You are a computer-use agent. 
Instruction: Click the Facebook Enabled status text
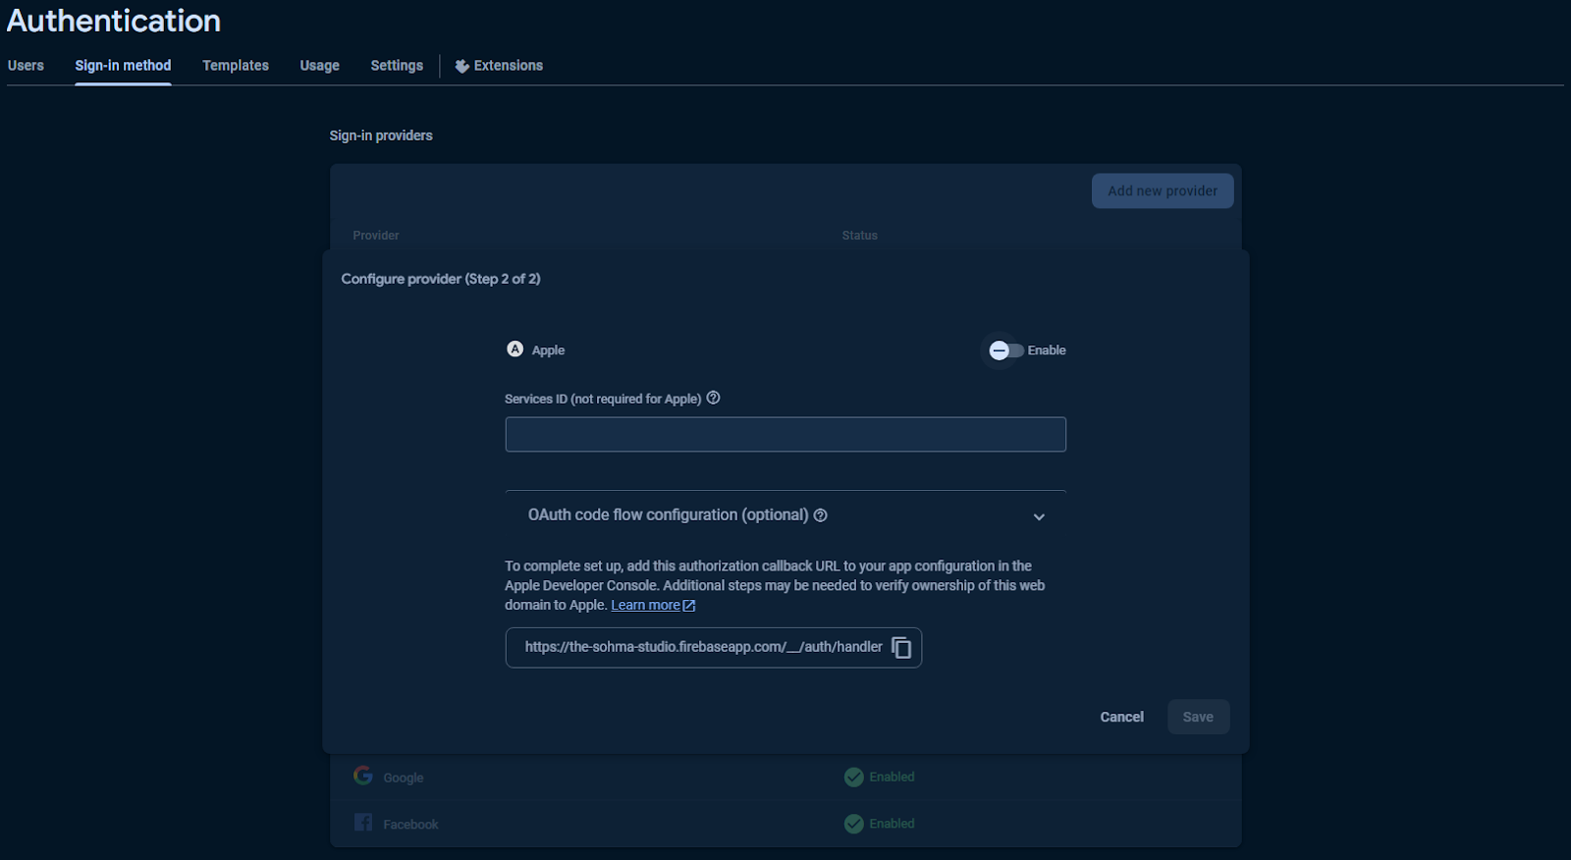coord(892,824)
